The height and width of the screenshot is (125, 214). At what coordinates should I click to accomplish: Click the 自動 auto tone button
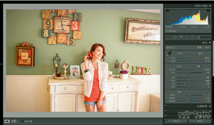click(198, 66)
